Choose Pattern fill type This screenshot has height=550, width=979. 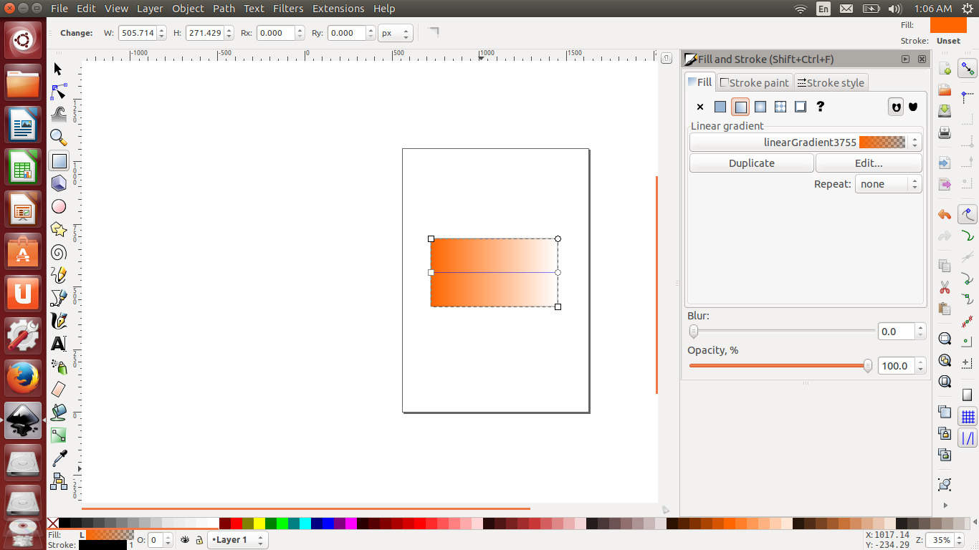[x=780, y=107]
